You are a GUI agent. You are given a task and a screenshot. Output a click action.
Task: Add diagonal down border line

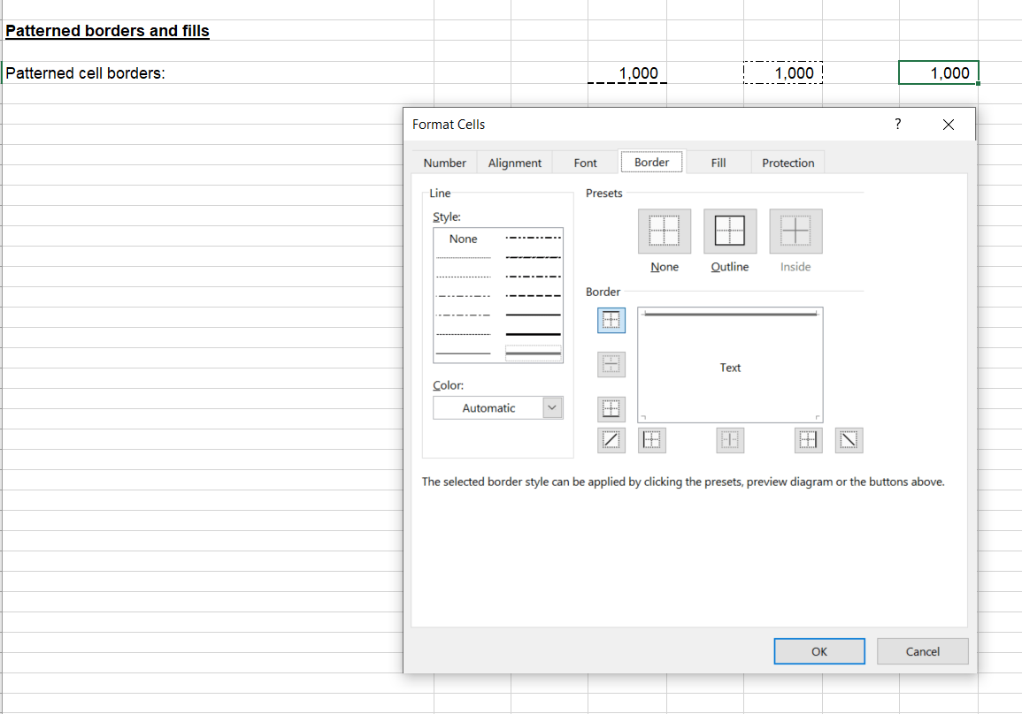849,440
